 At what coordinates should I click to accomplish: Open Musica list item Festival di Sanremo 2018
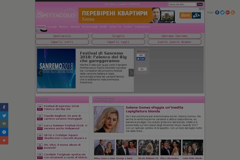point(62,108)
